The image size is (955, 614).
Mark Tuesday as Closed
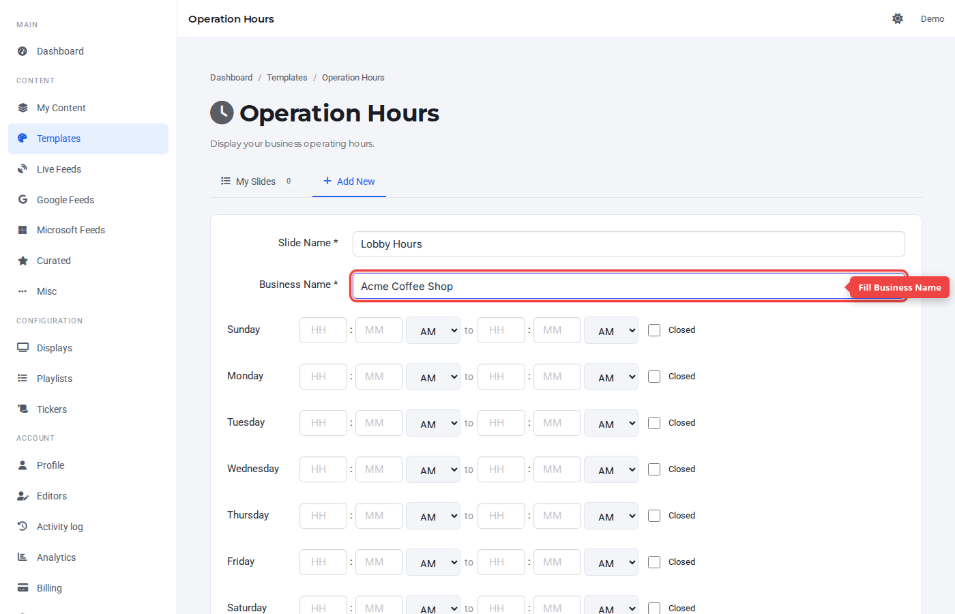coord(654,423)
